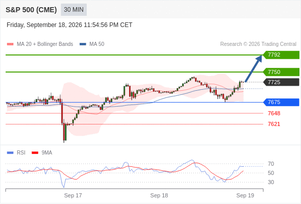This screenshot has height=204, width=301.
Task: Select the 9MA legend label
Action: [47, 153]
